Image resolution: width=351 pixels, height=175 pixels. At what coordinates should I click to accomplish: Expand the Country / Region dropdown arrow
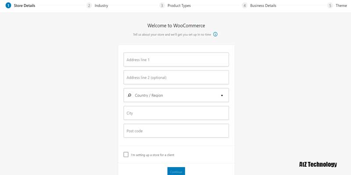point(222,95)
